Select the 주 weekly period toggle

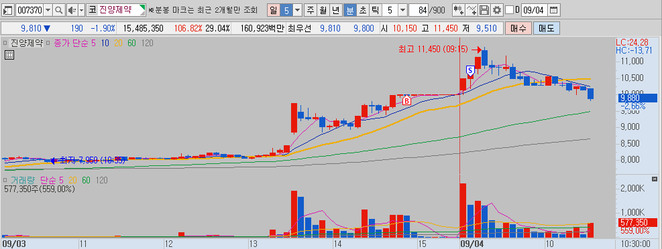click(311, 9)
